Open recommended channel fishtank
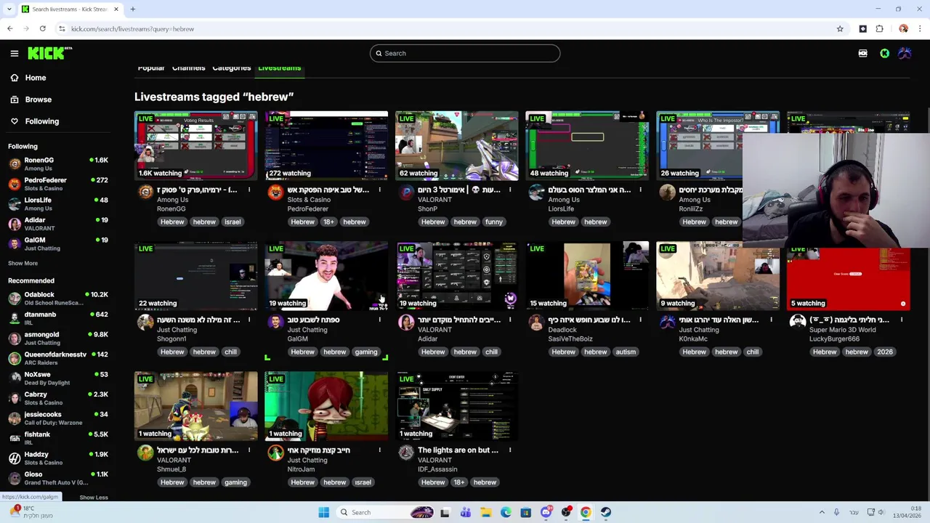 [x=58, y=438]
